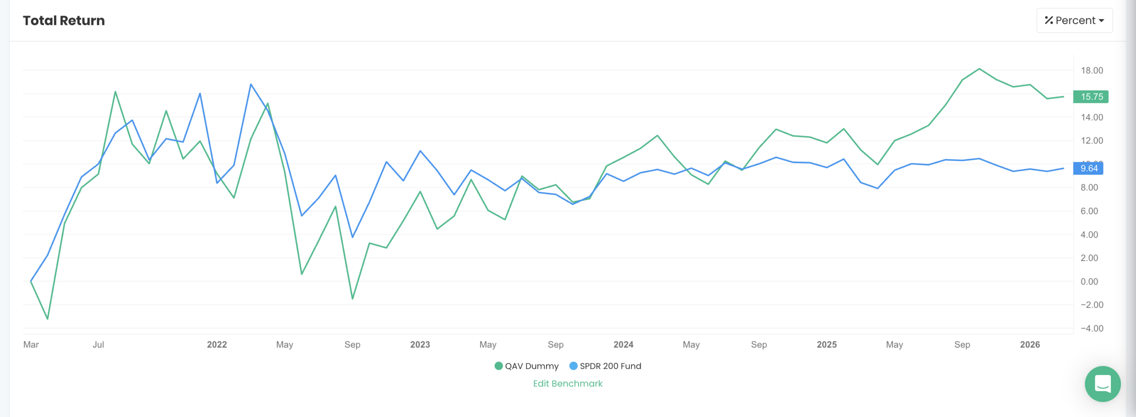This screenshot has width=1136, height=417.
Task: Click the 2024 label on the x-axis
Action: pos(623,344)
